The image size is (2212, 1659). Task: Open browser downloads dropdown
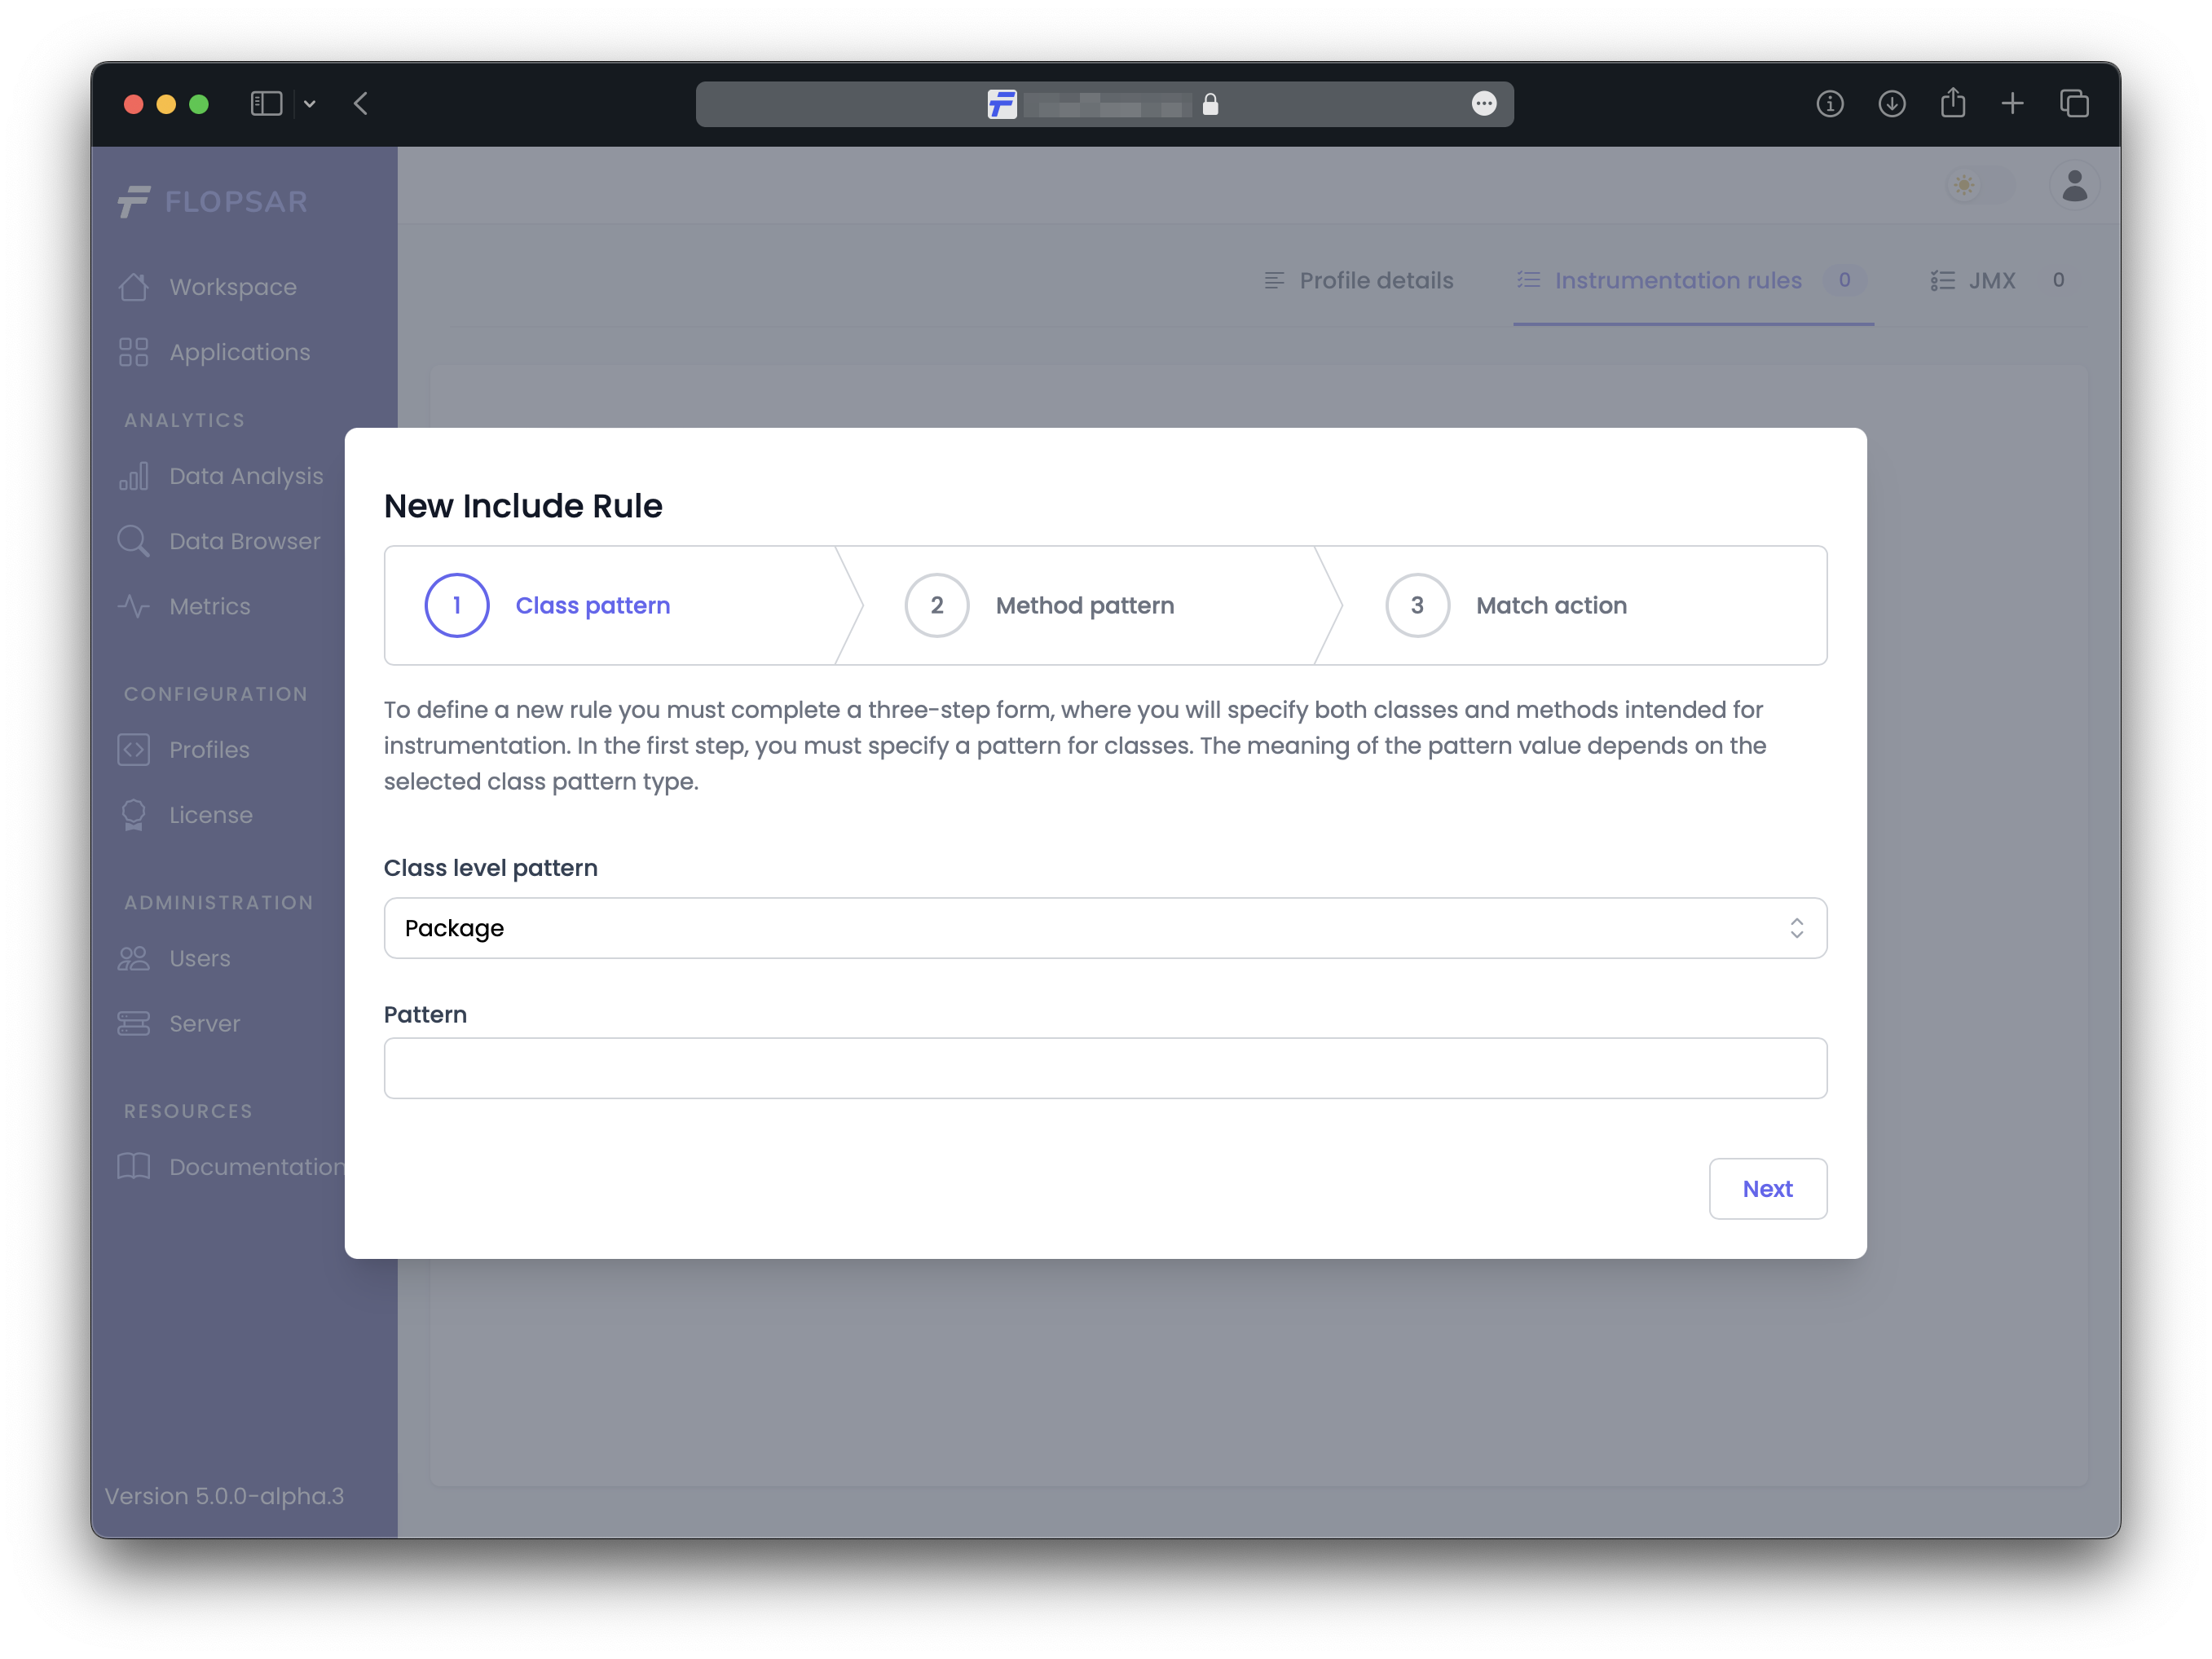[1892, 103]
